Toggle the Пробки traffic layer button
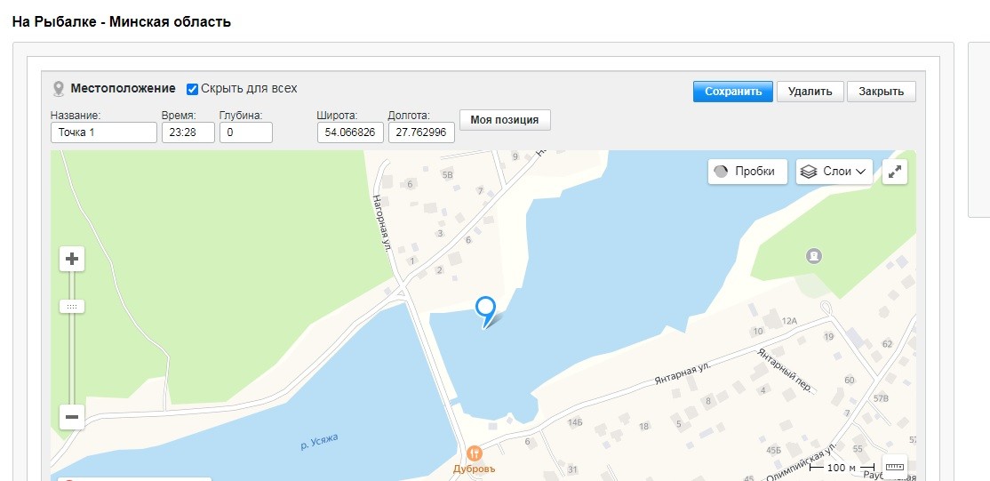 click(x=747, y=172)
